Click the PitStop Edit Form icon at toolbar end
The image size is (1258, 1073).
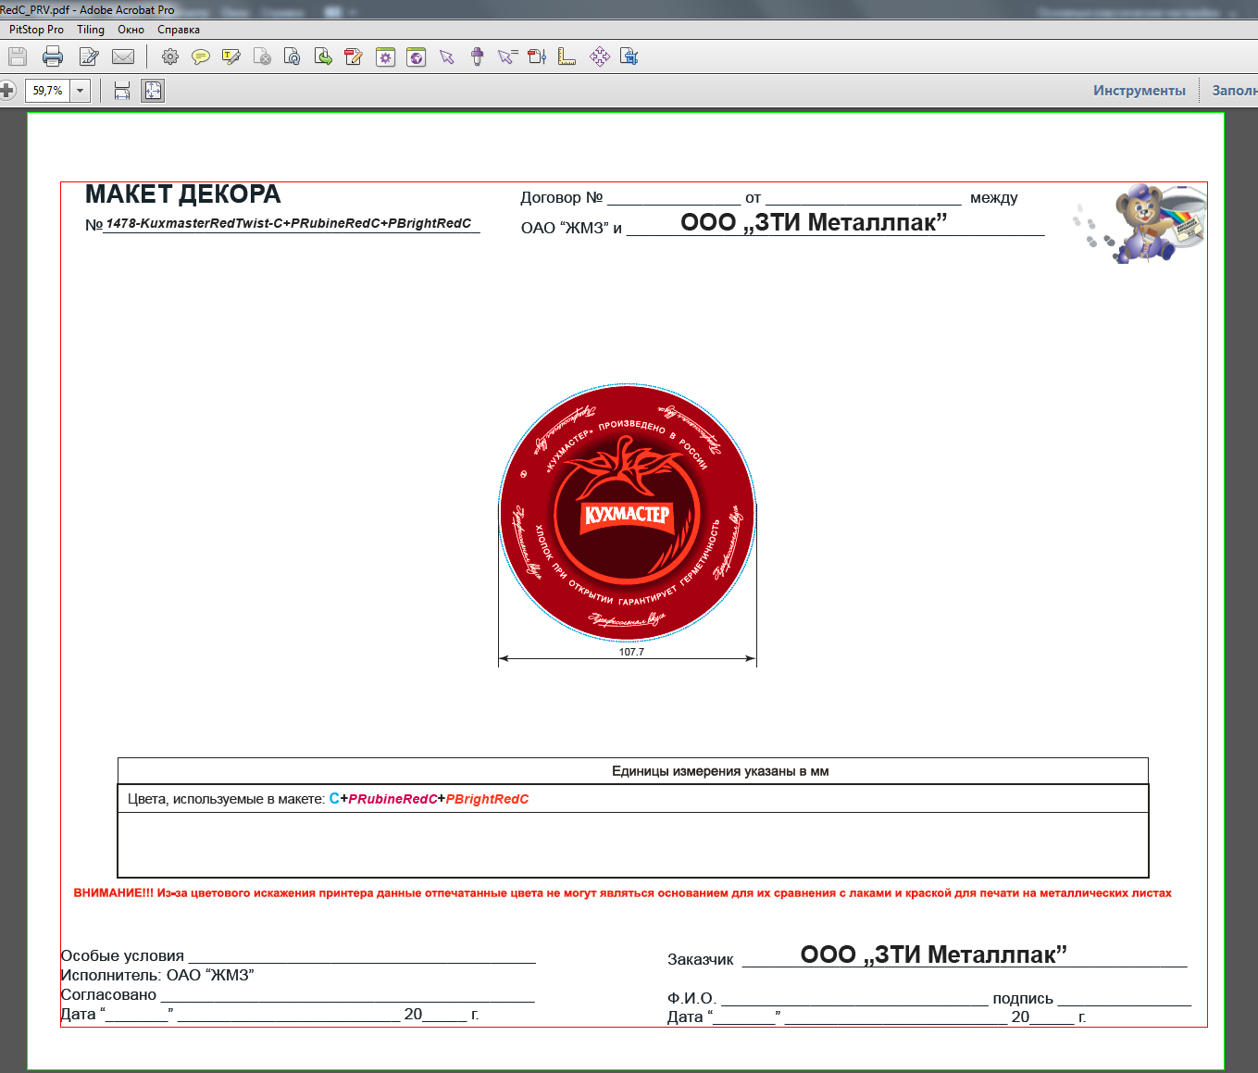click(x=629, y=57)
